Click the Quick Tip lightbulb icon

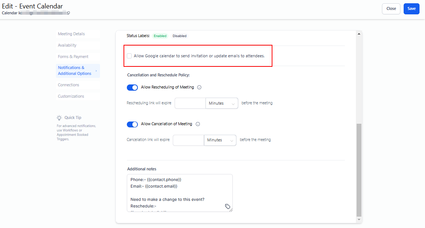pos(59,117)
